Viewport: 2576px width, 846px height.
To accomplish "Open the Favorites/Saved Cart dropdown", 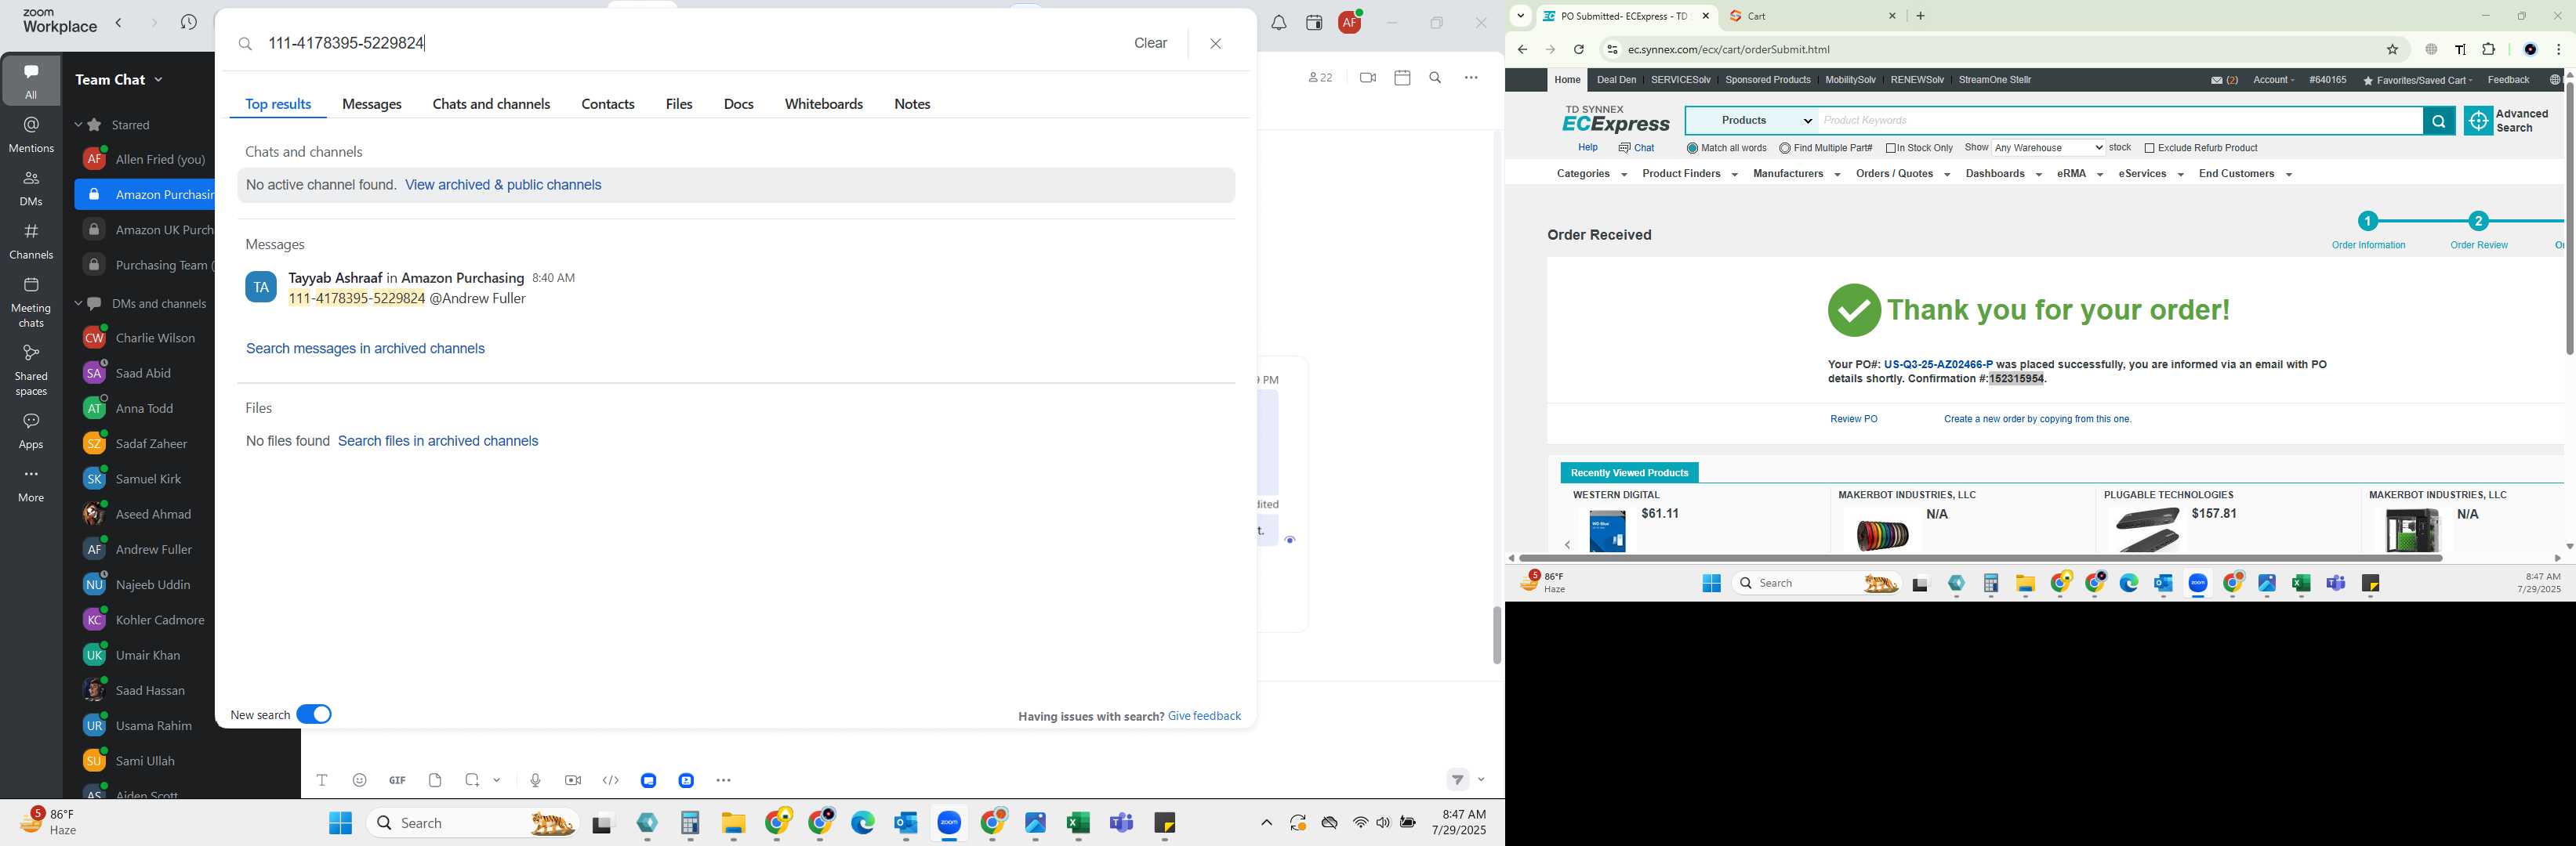I will [x=2417, y=80].
